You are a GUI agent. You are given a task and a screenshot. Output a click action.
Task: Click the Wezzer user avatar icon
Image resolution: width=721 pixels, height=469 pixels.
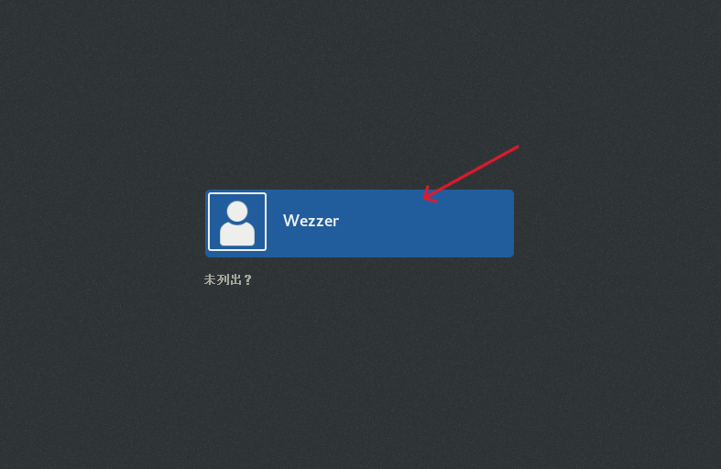(x=237, y=222)
